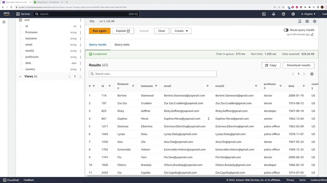The height and width of the screenshot is (183, 327).
Task: Click the Run again button
Action: coord(99,31)
